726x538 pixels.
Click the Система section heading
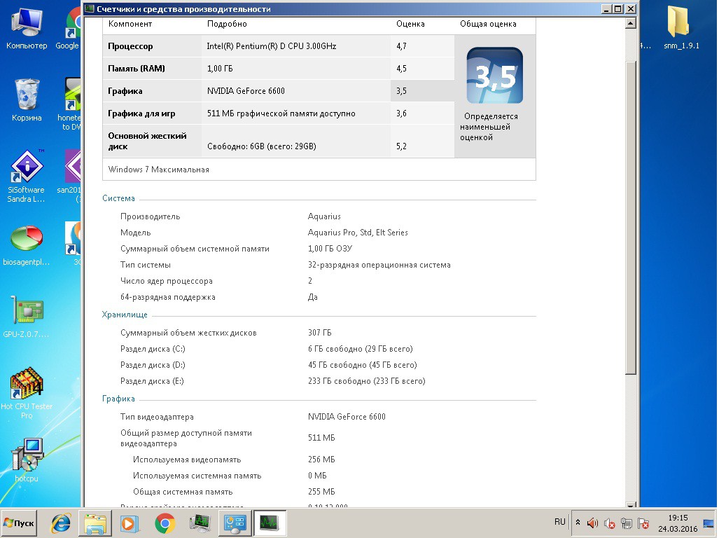pos(118,198)
